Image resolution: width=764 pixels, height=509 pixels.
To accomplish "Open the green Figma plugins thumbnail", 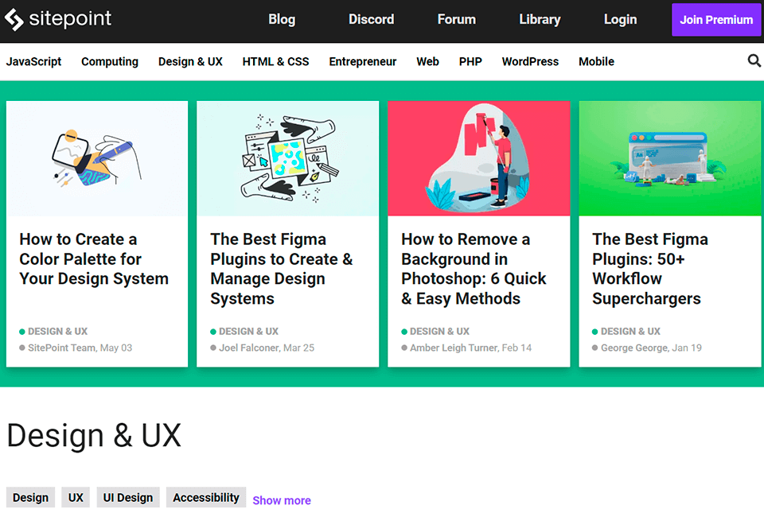I will (669, 158).
